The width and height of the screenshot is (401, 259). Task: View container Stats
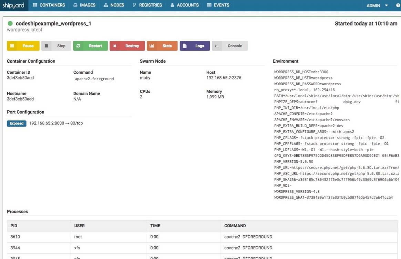click(162, 46)
